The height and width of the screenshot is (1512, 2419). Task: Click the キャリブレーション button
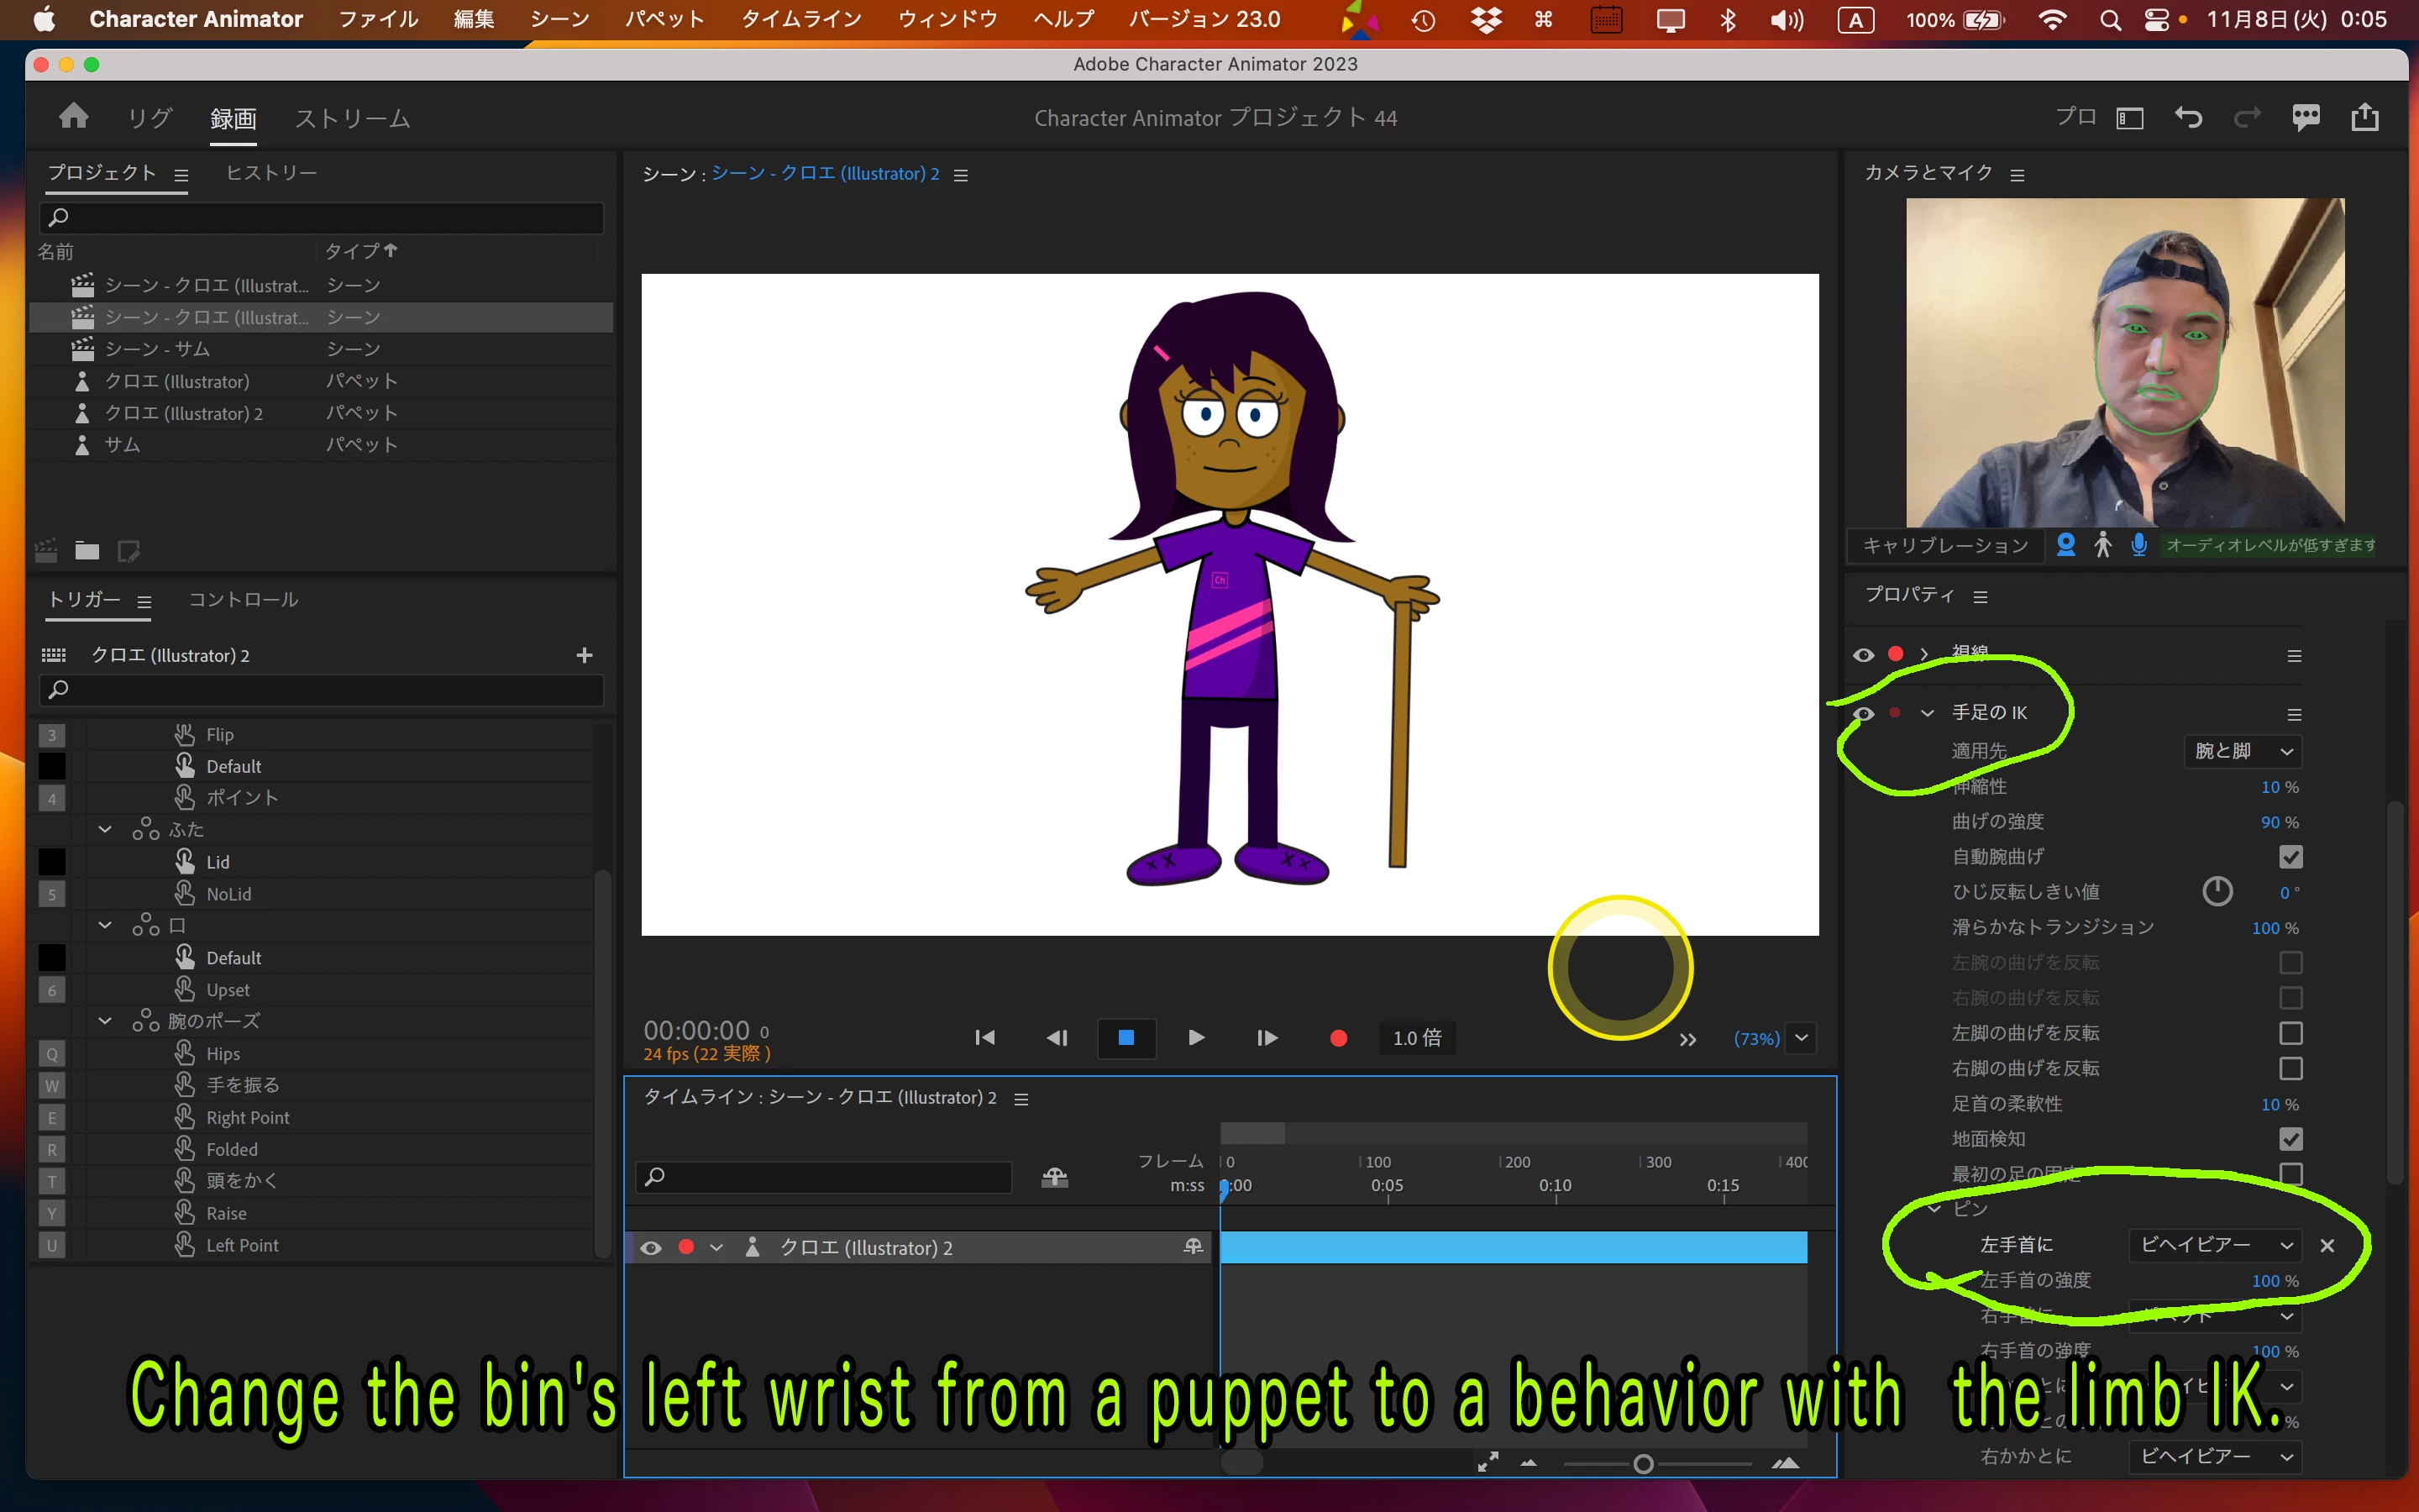pyautogui.click(x=1944, y=545)
